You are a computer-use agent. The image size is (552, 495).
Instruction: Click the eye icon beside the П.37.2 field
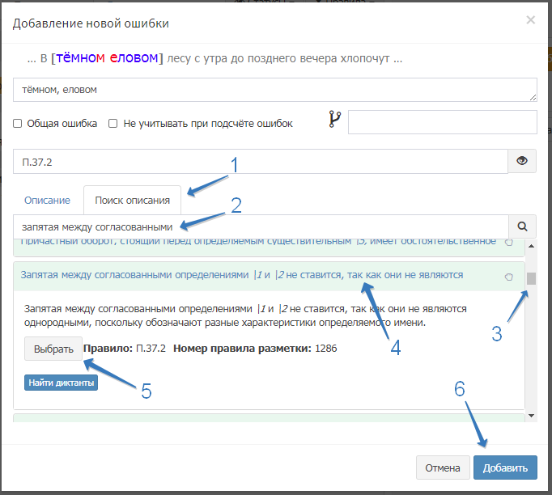pyautogui.click(x=522, y=161)
